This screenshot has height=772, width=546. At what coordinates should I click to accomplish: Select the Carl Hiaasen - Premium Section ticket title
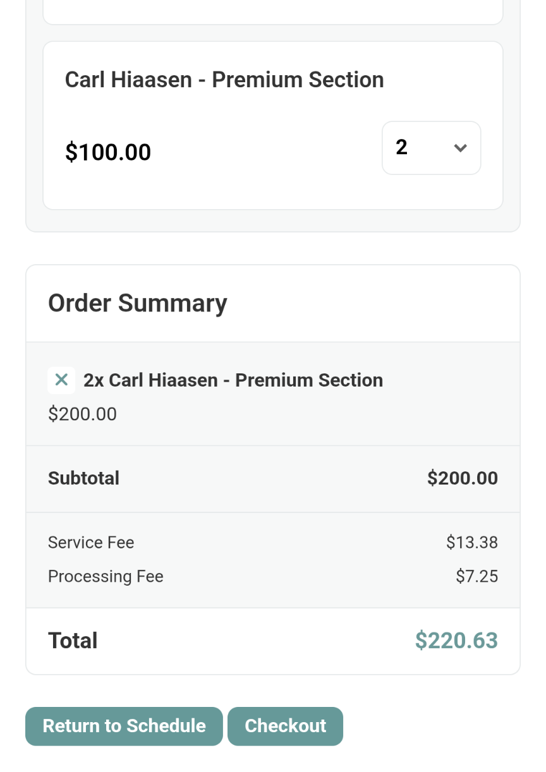coord(224,80)
